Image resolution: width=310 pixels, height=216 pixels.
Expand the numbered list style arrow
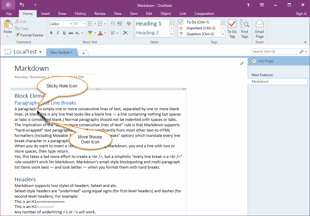[105, 24]
